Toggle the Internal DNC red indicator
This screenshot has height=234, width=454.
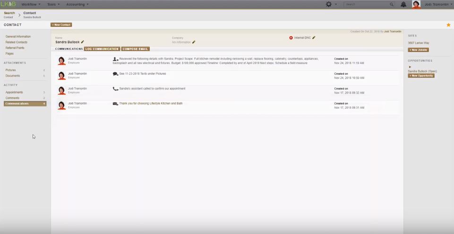(291, 38)
